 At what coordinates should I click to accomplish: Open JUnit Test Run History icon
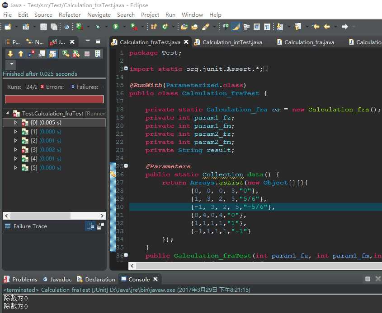point(97,54)
